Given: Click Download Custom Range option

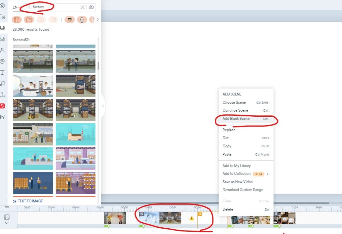Looking at the screenshot, I should point(243,190).
